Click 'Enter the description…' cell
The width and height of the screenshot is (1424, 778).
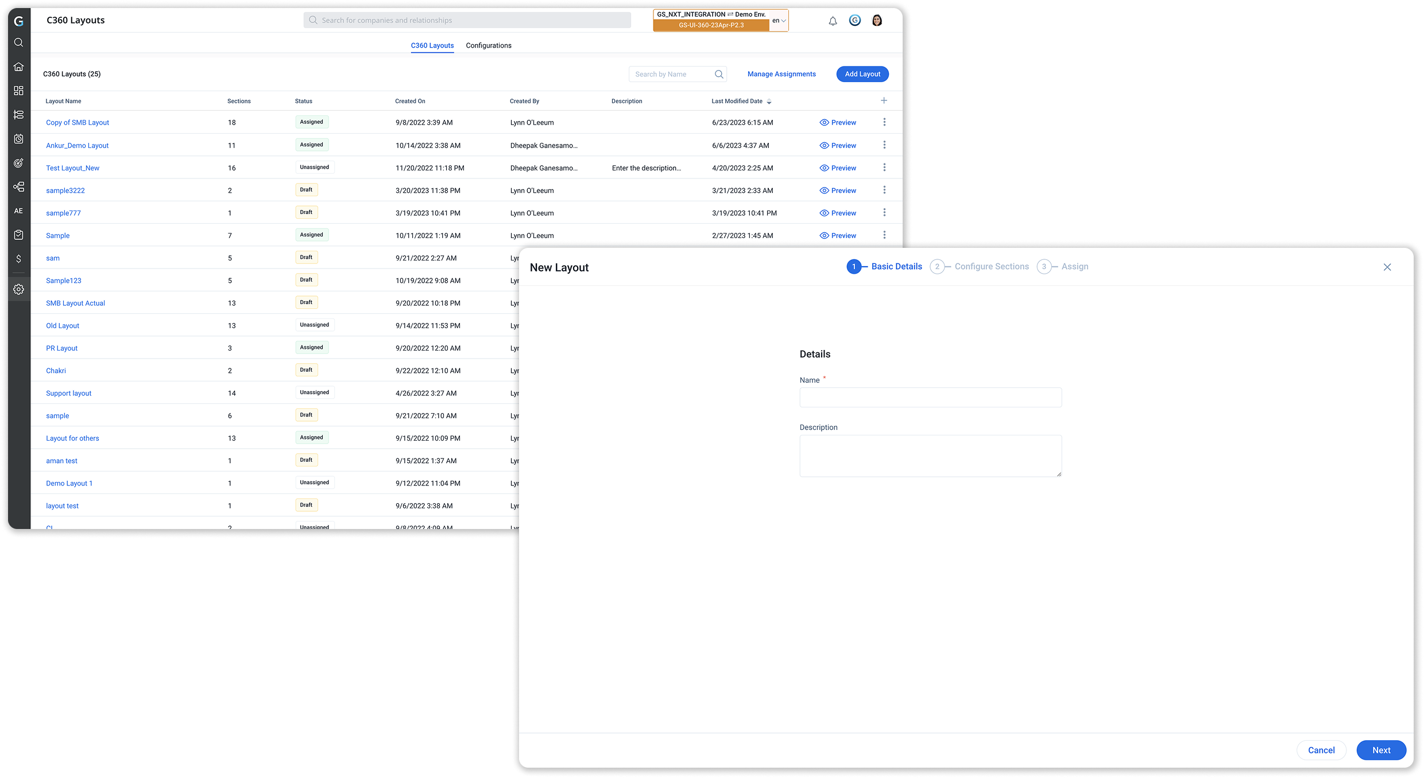tap(647, 168)
